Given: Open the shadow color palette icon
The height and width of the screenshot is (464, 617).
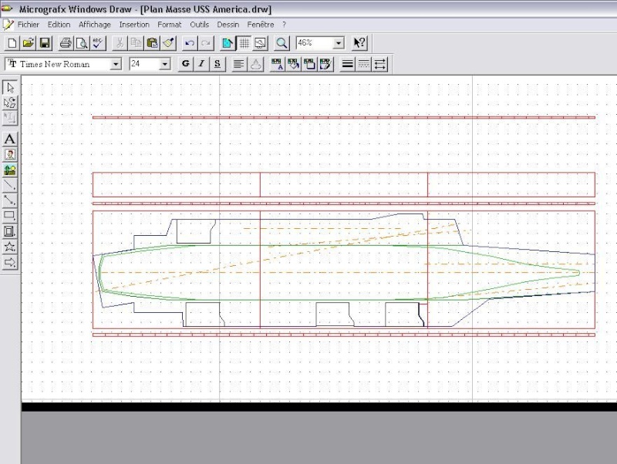Looking at the screenshot, I should [309, 64].
